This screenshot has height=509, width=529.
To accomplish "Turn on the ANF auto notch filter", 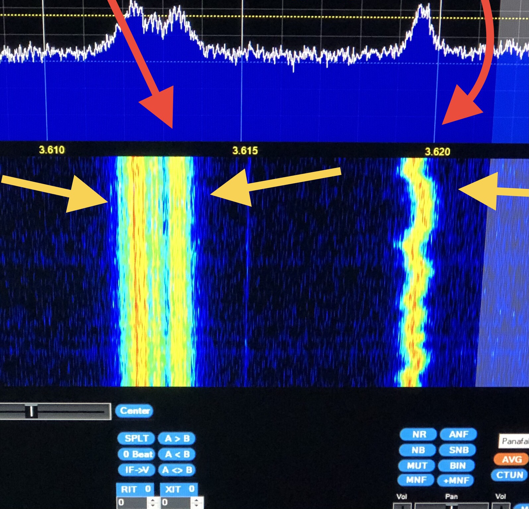I will [458, 434].
